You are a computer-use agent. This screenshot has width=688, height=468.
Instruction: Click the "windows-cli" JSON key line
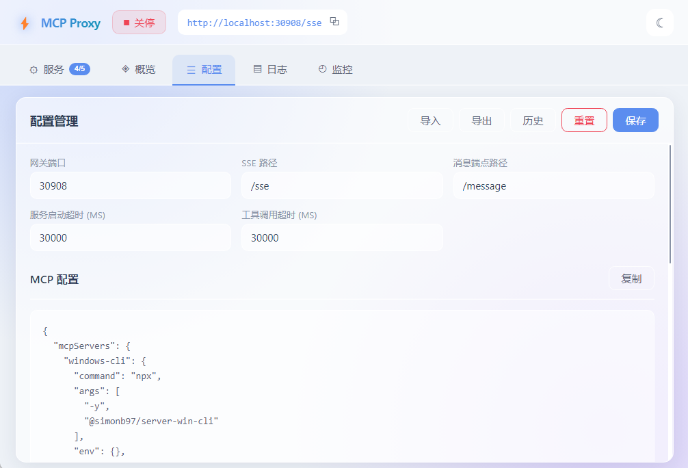pyautogui.click(x=105, y=361)
